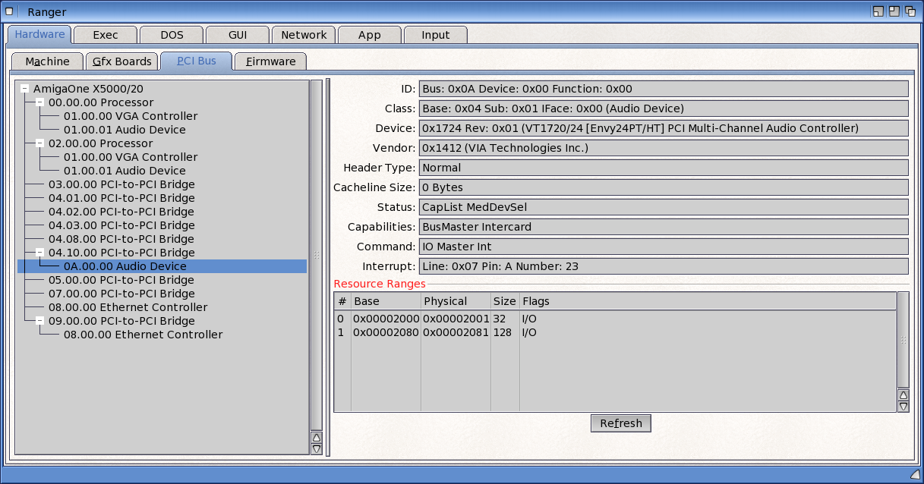Collapse the AmigaOne X5000/20 root node

coord(24,89)
